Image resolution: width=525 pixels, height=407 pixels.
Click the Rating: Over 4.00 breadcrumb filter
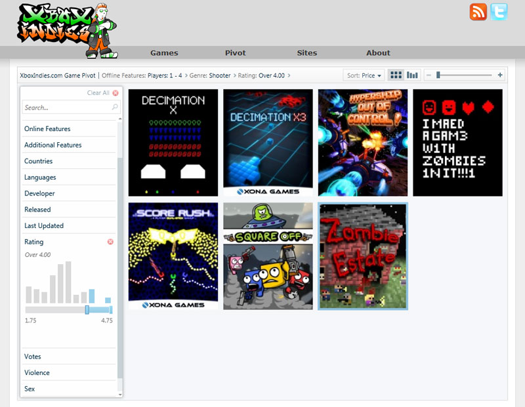pos(261,75)
